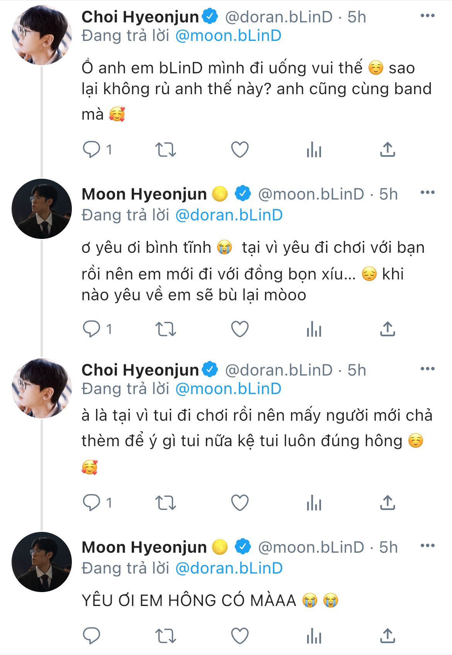Share Choi Hyeonjun's first tweet

pyautogui.click(x=387, y=150)
